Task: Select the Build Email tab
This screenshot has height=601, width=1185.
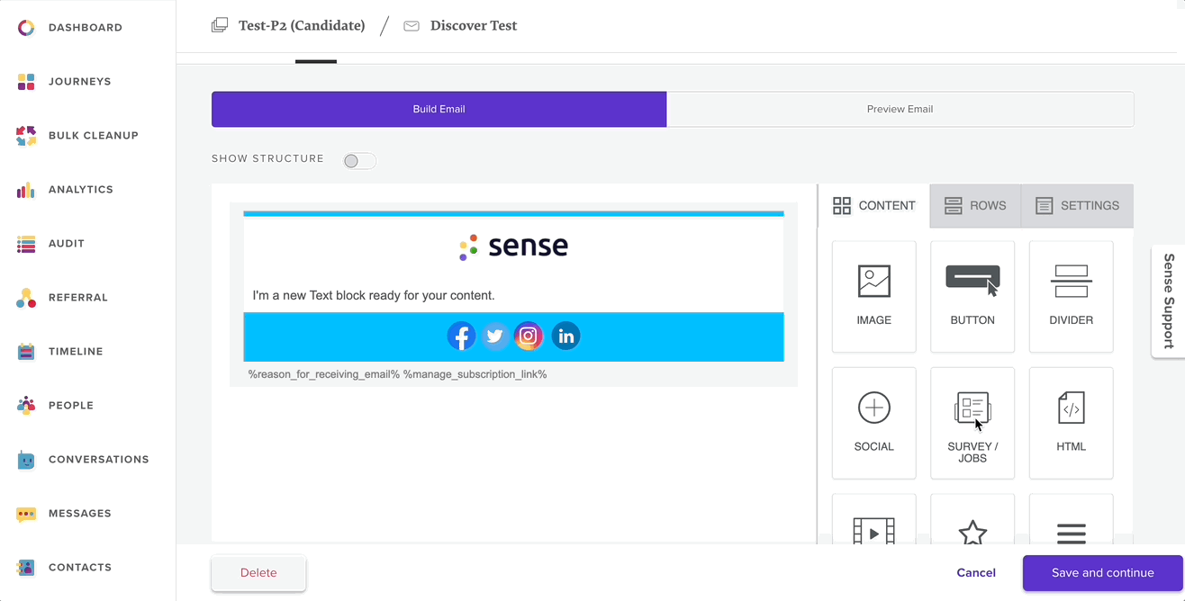Action: click(x=439, y=109)
